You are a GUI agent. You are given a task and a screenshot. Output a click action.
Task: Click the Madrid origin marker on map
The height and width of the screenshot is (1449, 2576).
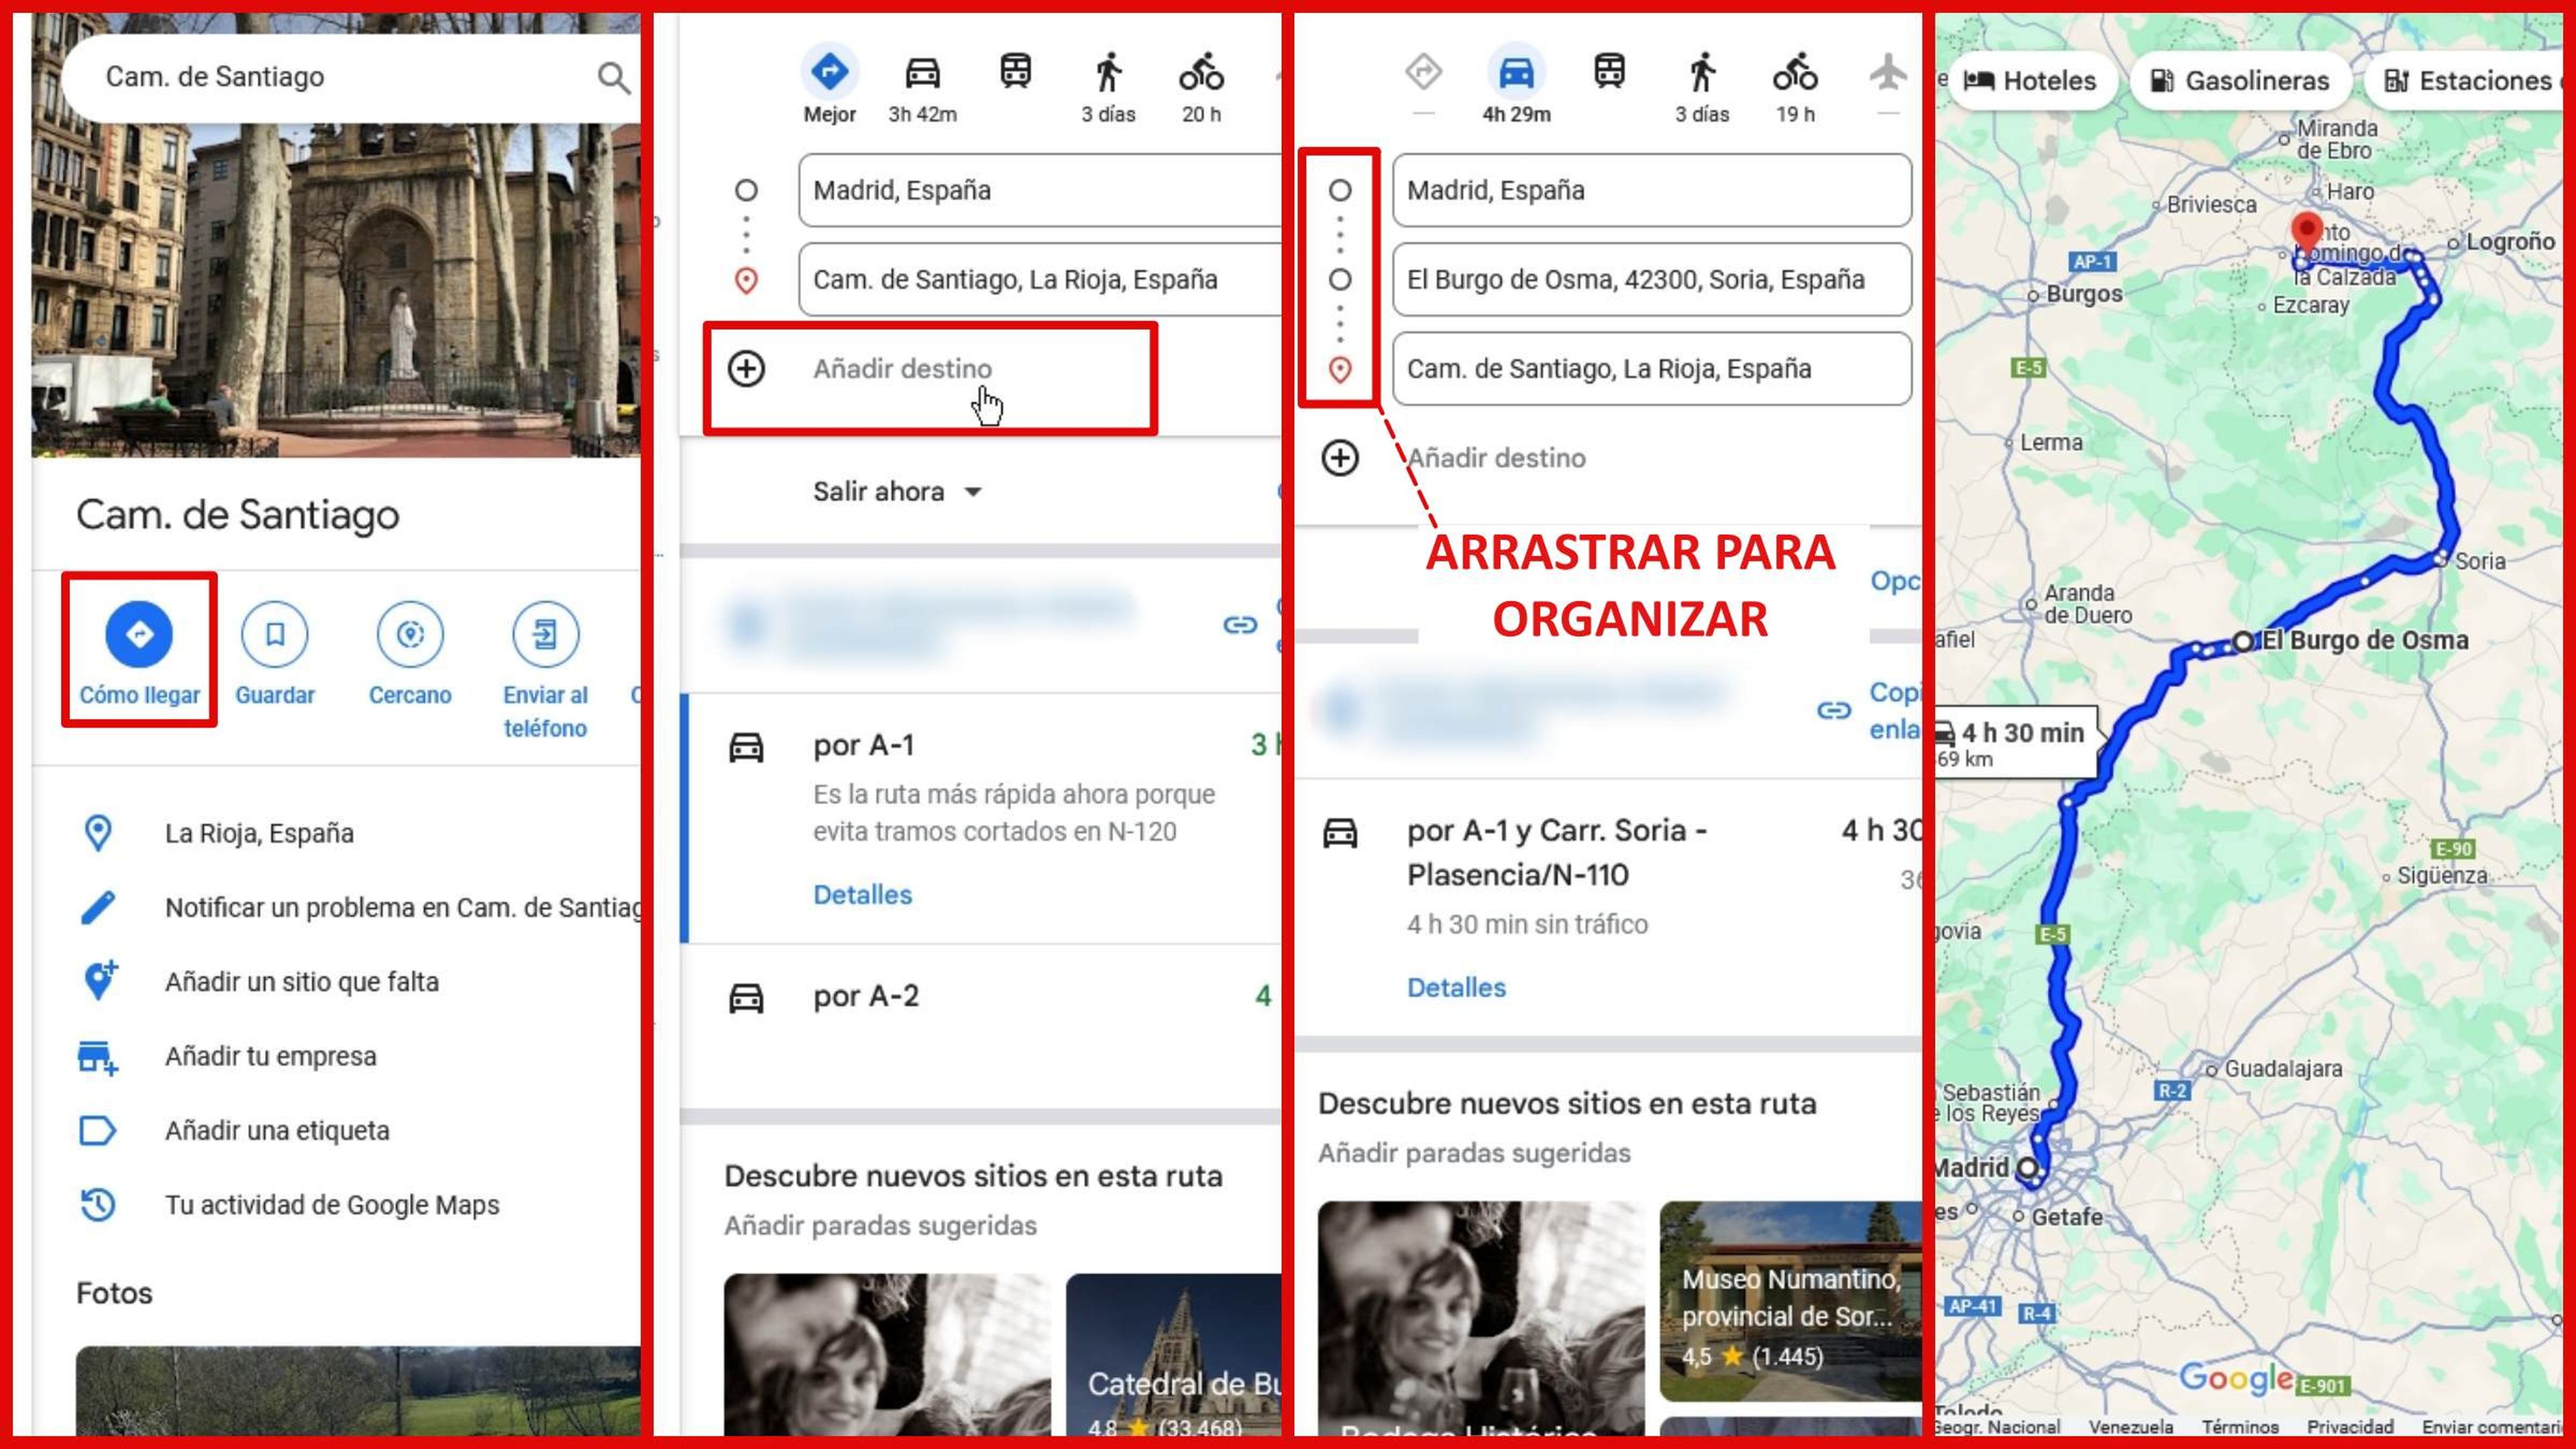2027,1168
